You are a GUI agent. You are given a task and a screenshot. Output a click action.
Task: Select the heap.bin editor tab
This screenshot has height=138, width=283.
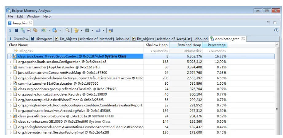pyautogui.click(x=20, y=23)
